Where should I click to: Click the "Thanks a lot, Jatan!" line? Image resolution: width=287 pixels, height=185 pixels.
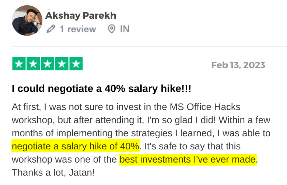tap(53, 173)
